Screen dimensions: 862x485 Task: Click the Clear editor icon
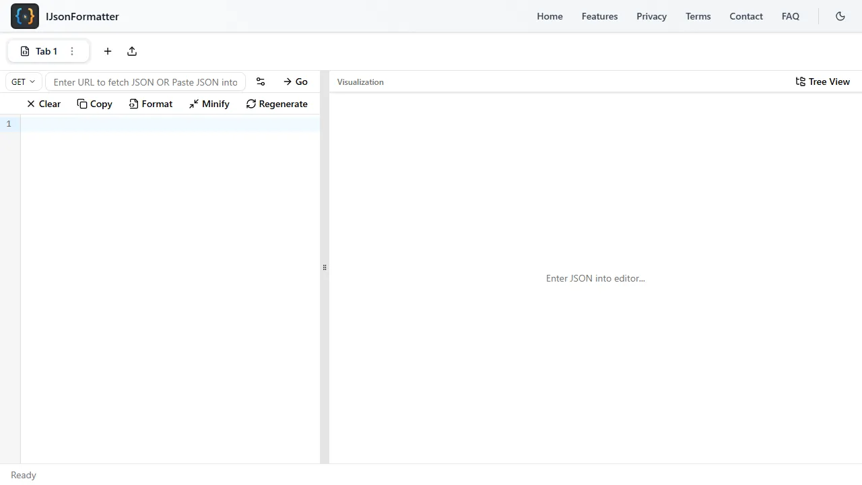coord(30,104)
